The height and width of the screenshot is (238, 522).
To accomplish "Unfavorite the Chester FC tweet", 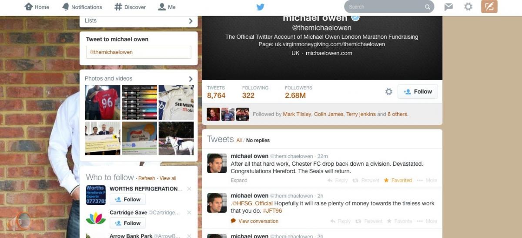I will click(398, 180).
